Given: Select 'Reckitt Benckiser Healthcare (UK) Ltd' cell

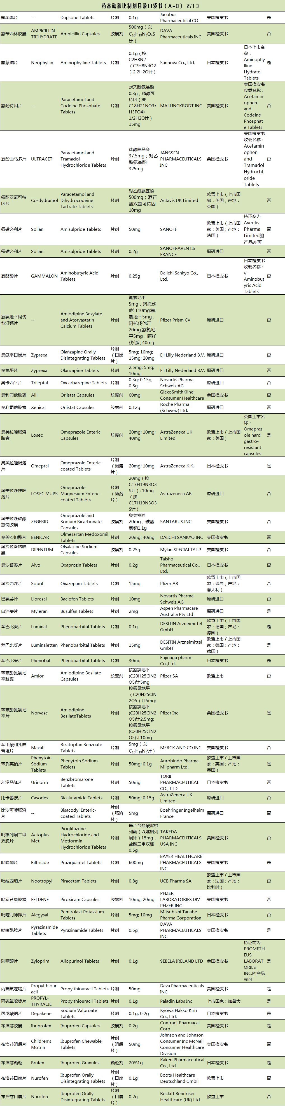Looking at the screenshot, I should tap(180, 1096).
